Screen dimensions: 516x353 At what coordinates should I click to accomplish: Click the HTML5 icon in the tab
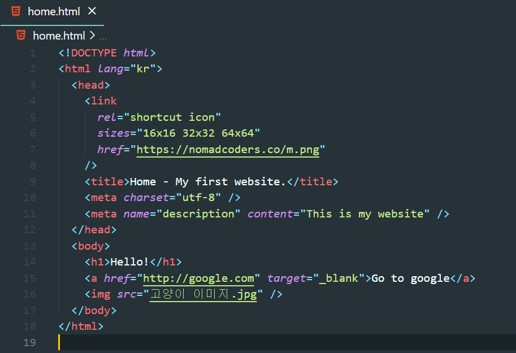click(16, 11)
